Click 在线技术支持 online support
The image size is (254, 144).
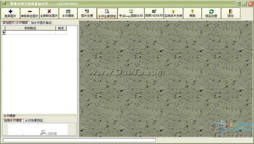point(173,13)
